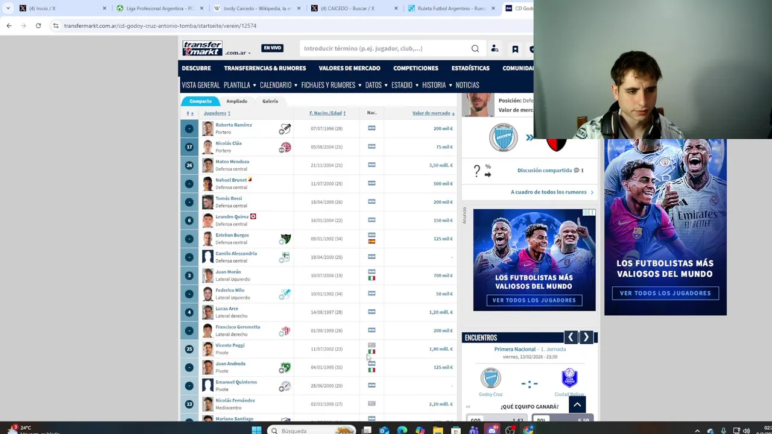Click the search magnifier icon

475,49
